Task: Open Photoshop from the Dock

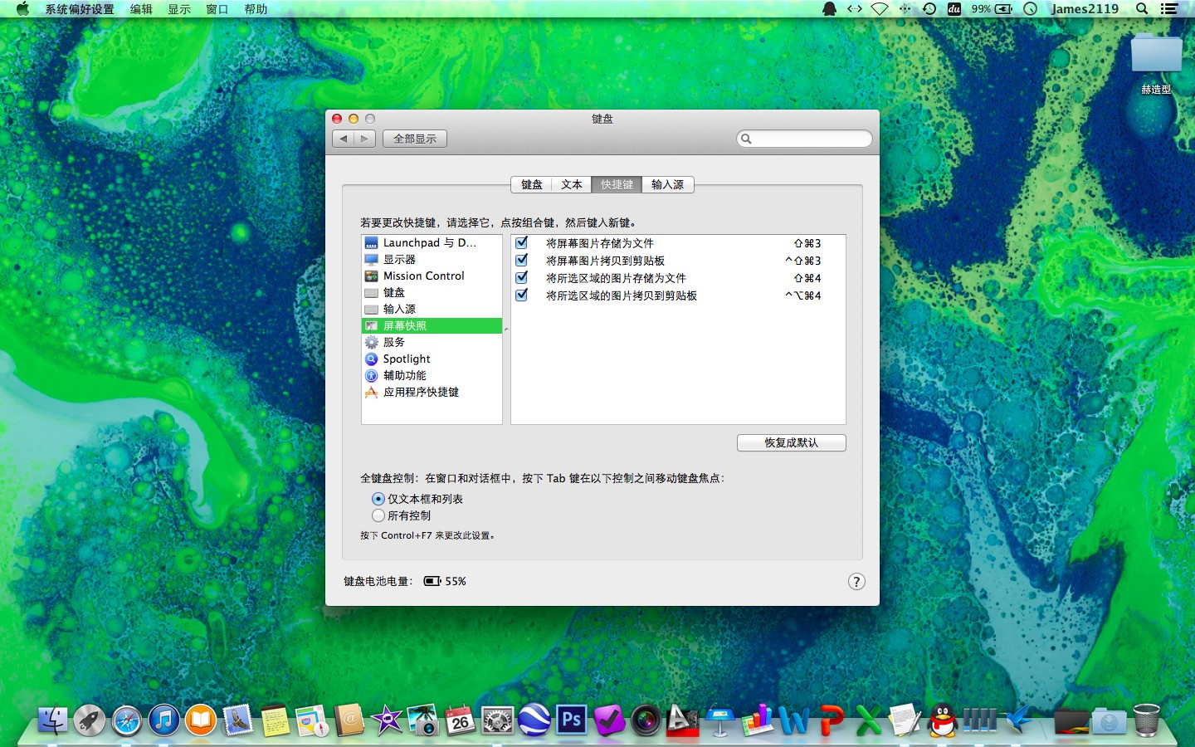Action: [x=570, y=720]
